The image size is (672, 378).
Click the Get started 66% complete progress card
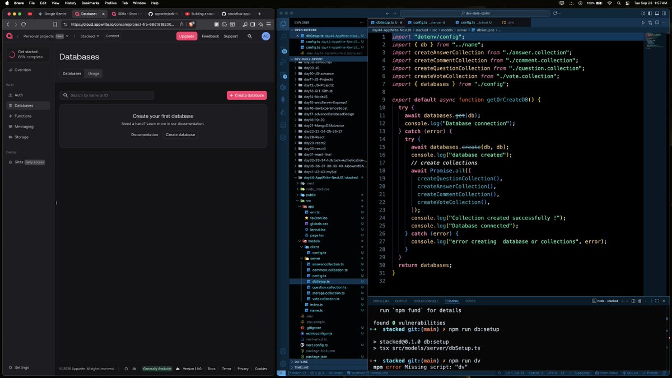(28, 54)
